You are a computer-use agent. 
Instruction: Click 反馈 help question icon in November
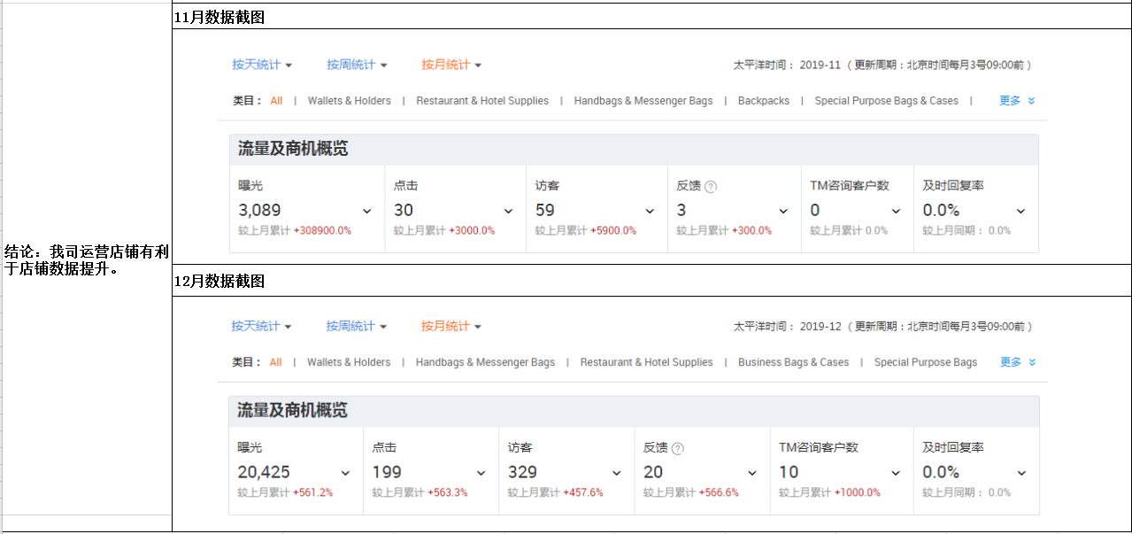(711, 187)
